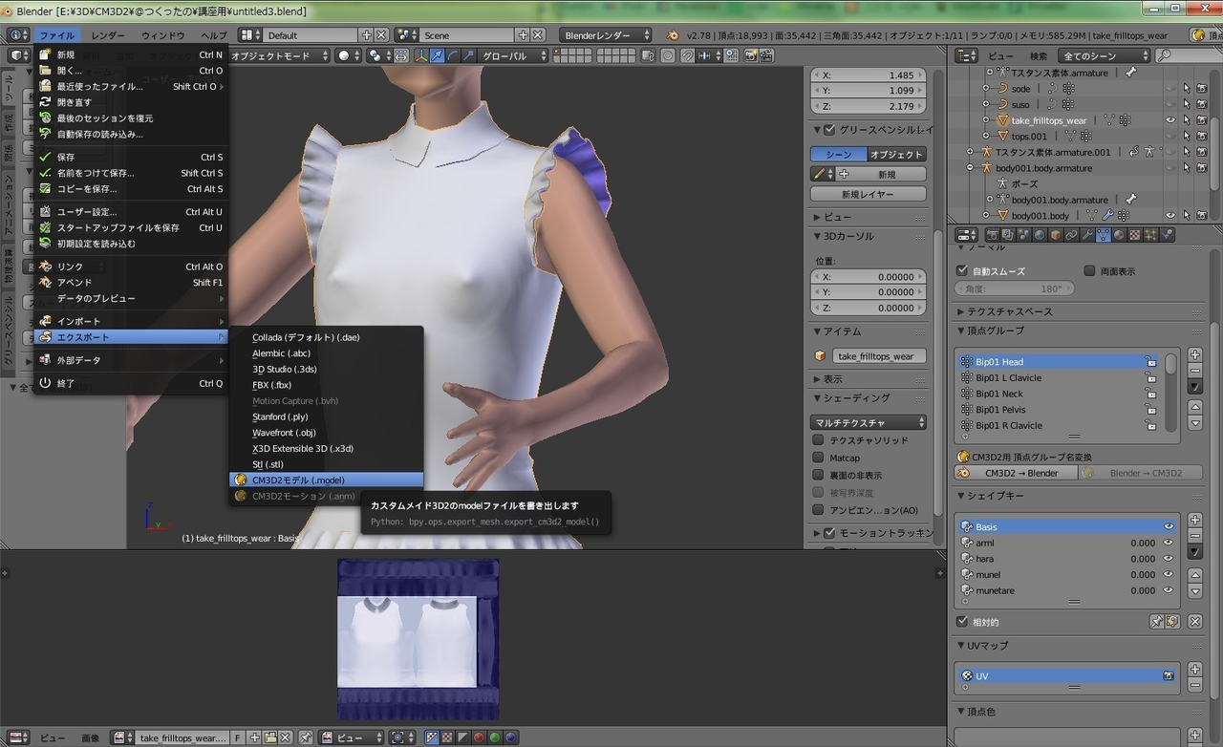The height and width of the screenshot is (747, 1223).
Task: Enable the 両面表示 checkbox
Action: coord(1090,271)
